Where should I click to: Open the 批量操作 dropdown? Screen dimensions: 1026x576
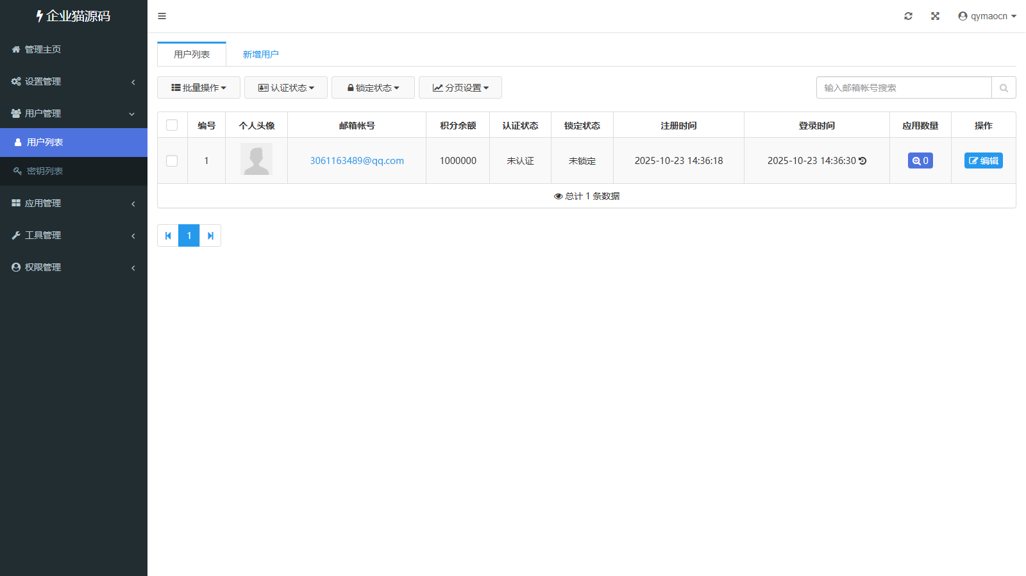[199, 88]
